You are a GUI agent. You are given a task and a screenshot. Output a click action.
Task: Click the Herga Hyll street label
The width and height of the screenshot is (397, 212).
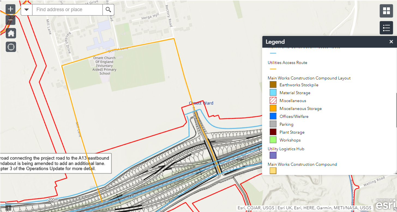150,17
